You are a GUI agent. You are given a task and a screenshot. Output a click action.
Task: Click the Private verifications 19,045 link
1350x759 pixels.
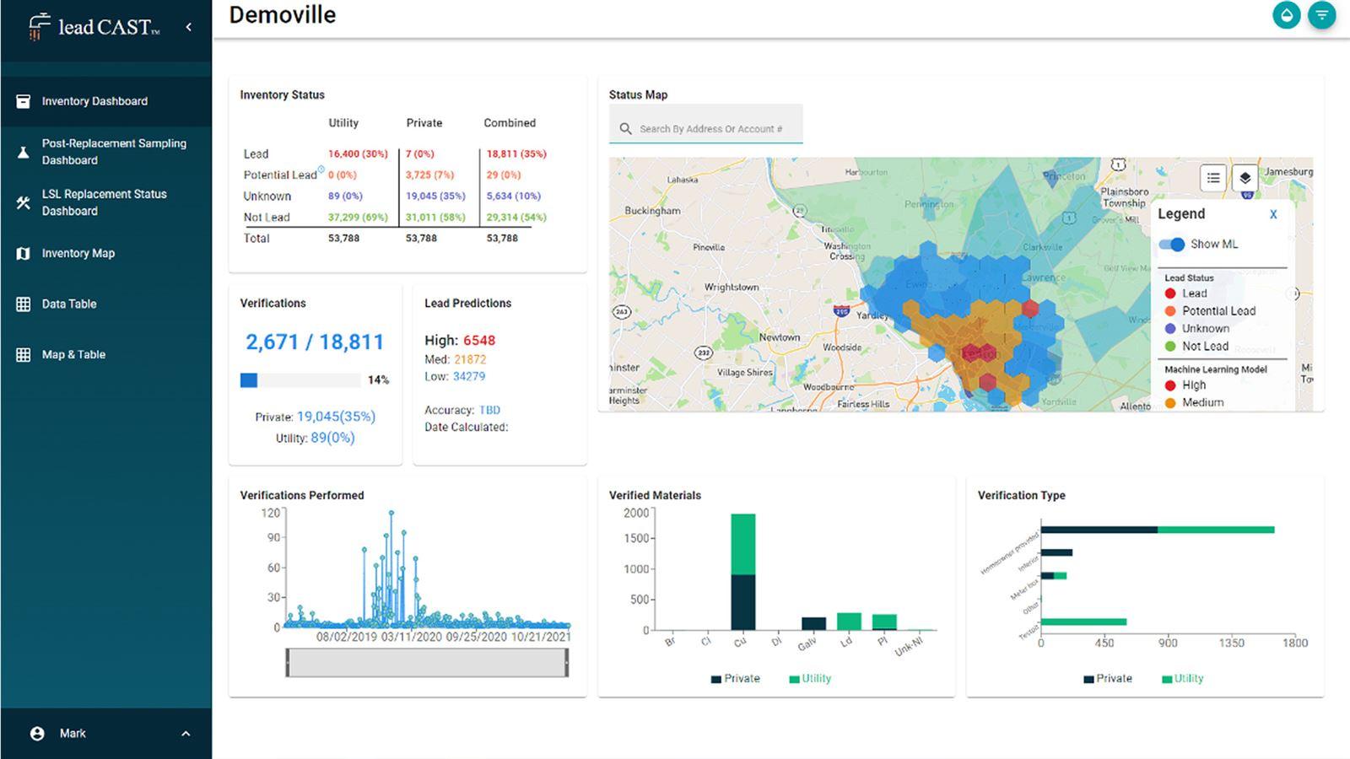(x=335, y=417)
